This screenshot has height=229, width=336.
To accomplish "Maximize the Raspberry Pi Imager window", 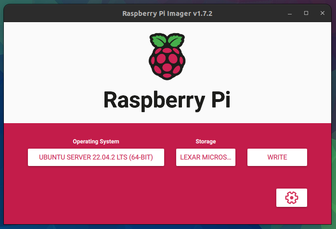I will click(306, 13).
